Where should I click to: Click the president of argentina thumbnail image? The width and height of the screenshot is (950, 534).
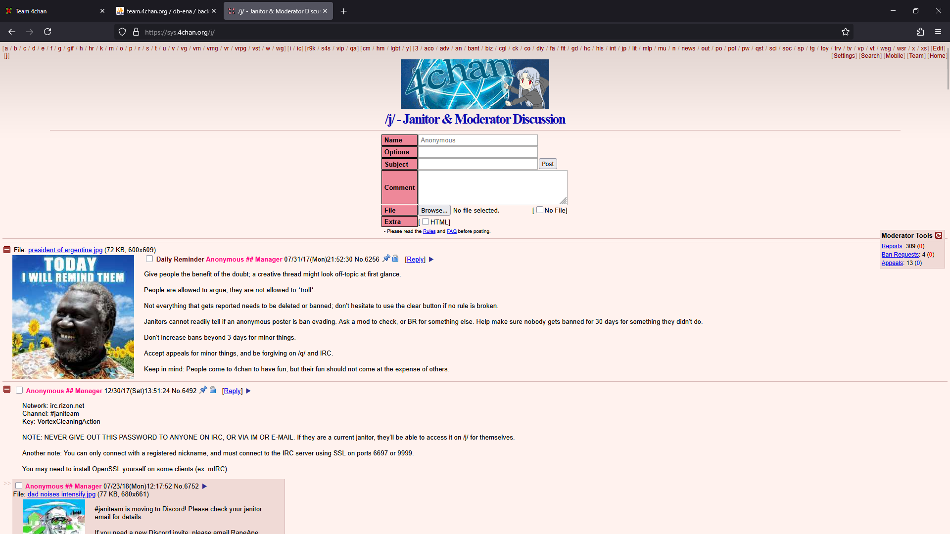tap(73, 316)
